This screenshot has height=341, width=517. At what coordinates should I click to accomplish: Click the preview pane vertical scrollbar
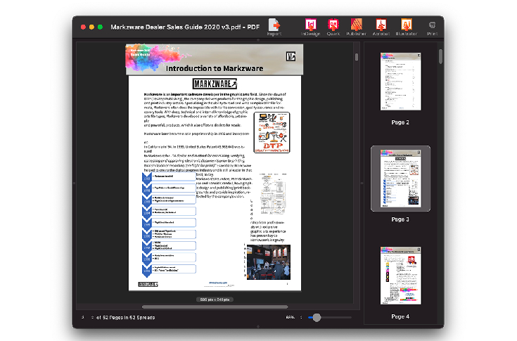pyautogui.click(x=357, y=58)
